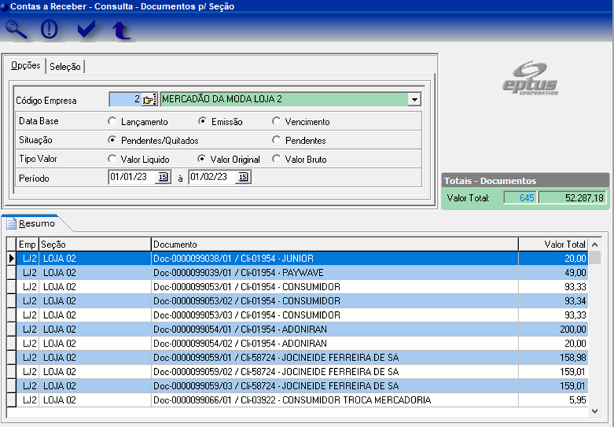Click the Documento column header
Image resolution: width=614 pixels, height=427 pixels.
[334, 244]
